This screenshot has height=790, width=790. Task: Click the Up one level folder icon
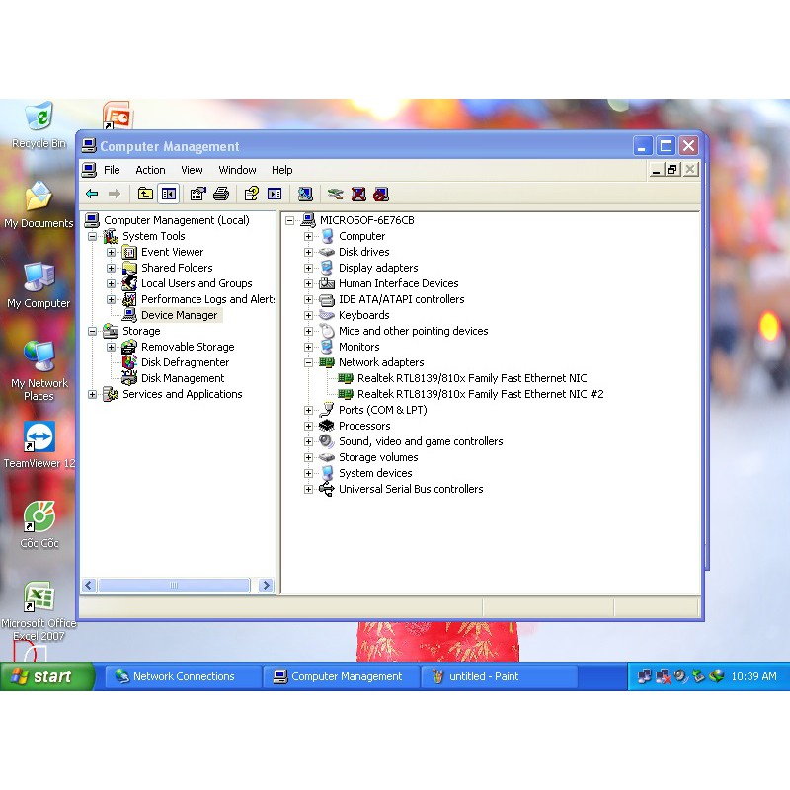pyautogui.click(x=145, y=194)
